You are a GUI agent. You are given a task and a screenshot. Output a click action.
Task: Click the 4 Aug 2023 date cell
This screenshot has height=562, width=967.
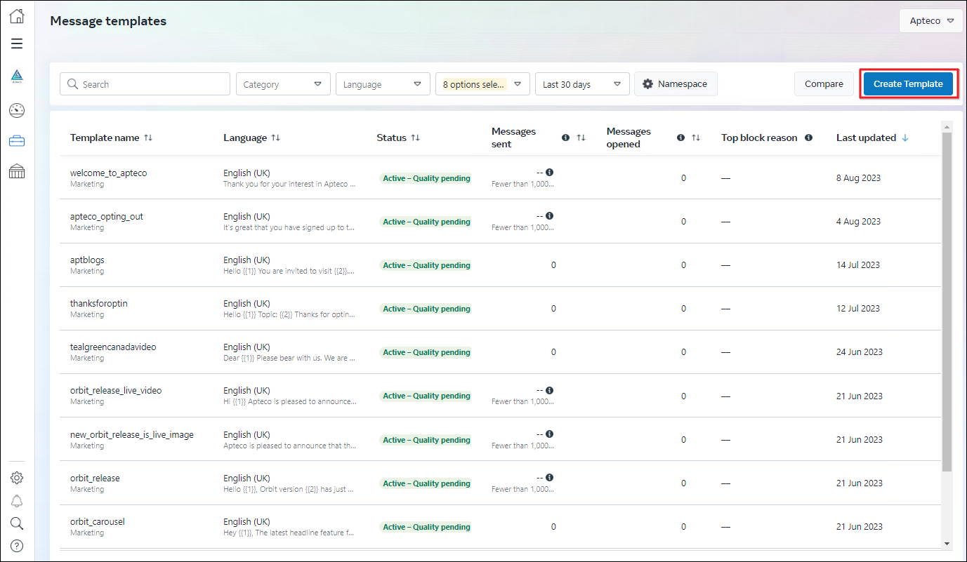(x=858, y=222)
